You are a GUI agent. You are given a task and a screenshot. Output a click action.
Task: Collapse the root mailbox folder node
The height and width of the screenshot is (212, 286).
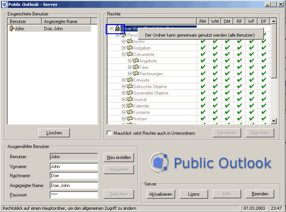click(112, 29)
